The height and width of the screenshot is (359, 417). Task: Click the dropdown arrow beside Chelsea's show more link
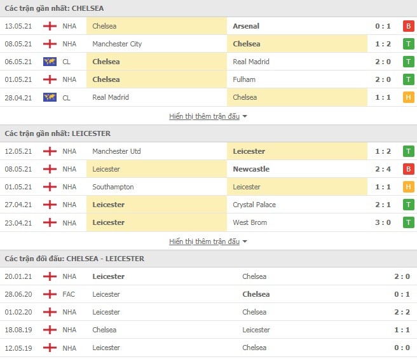pyautogui.click(x=245, y=116)
